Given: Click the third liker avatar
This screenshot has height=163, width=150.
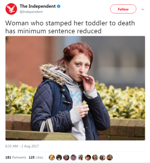Looking at the screenshot, I should 66,158.
